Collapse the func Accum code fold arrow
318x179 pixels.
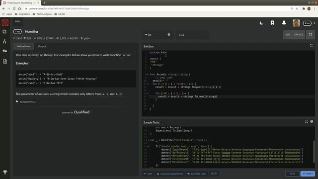(148, 75)
